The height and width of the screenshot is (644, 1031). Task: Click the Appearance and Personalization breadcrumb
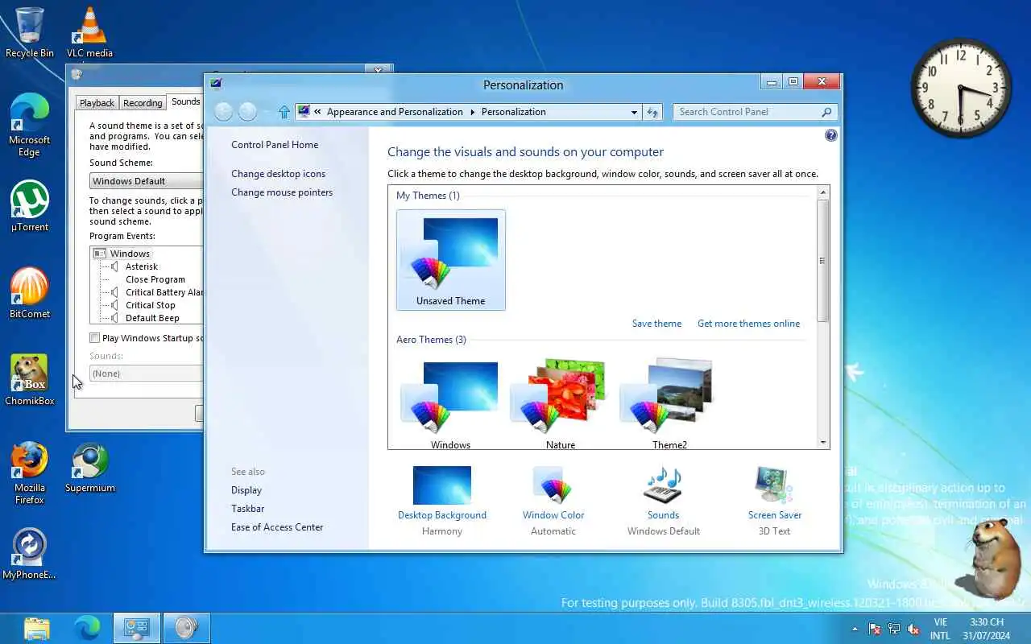[x=395, y=112]
